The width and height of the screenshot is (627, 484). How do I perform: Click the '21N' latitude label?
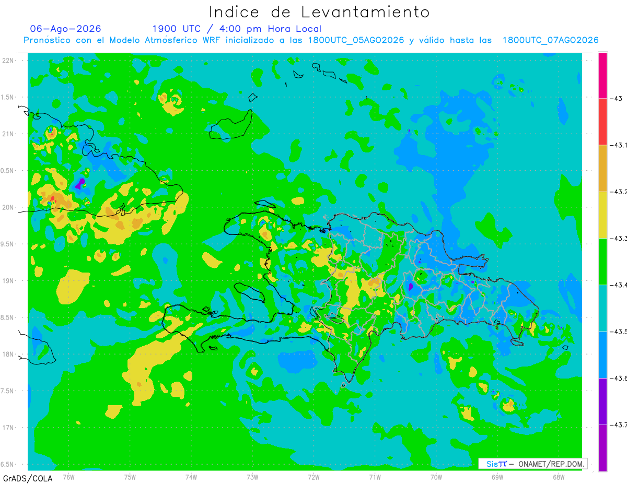(x=9, y=134)
